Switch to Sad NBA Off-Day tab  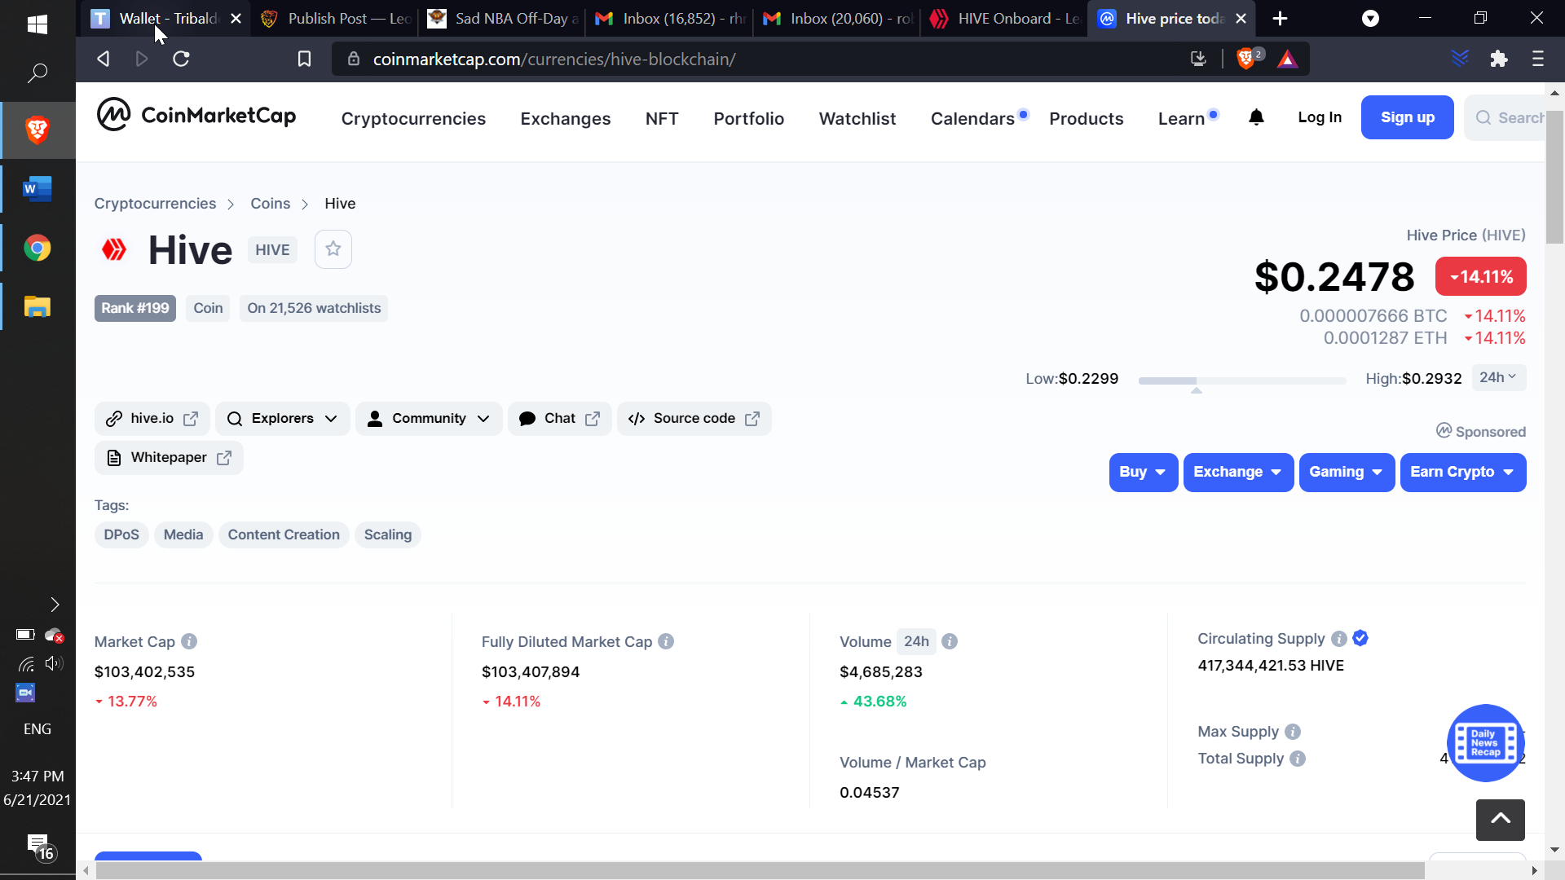503,18
